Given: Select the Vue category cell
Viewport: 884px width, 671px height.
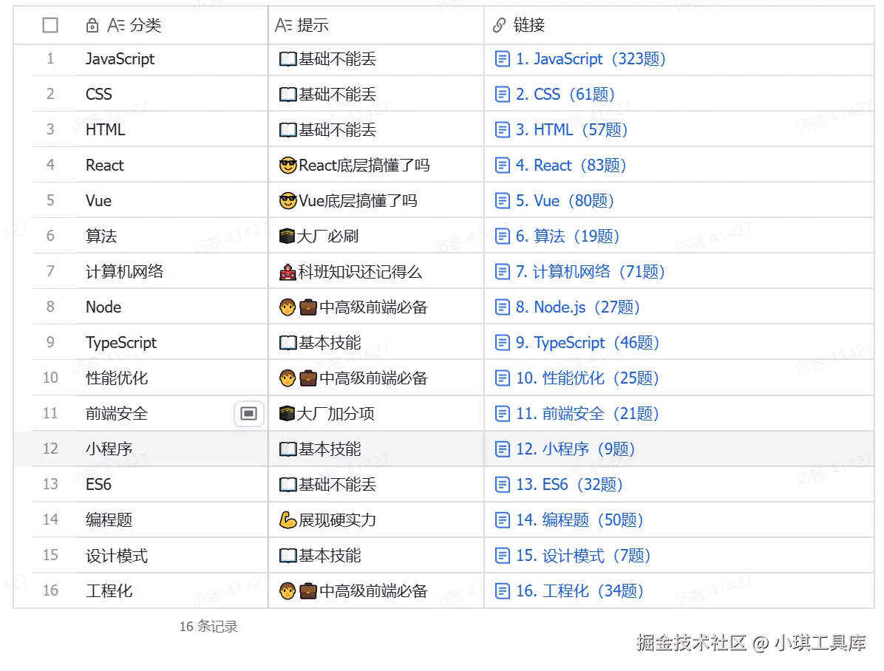Looking at the screenshot, I should tap(172, 201).
